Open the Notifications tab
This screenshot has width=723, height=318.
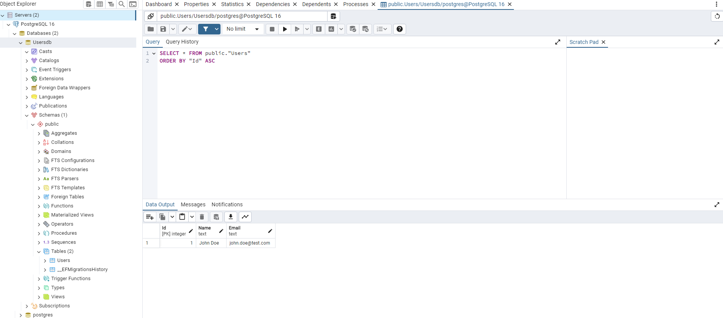click(227, 205)
